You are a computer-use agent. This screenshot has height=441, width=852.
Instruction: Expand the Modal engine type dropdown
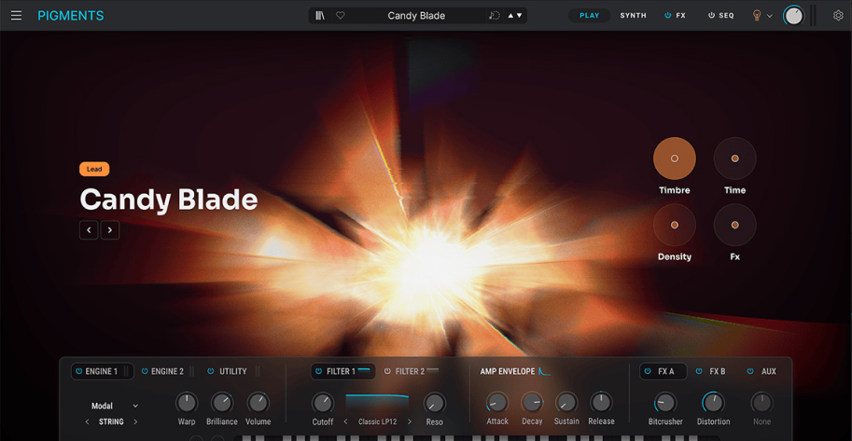pos(114,406)
